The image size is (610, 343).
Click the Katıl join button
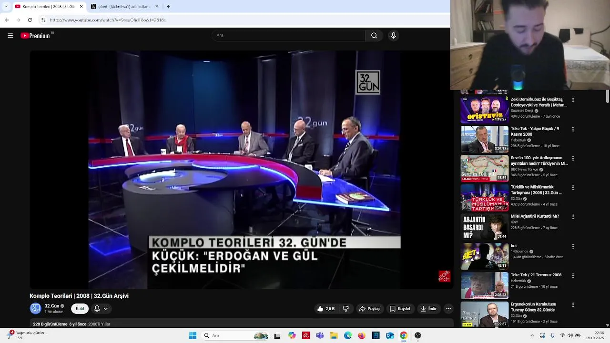pos(80,309)
